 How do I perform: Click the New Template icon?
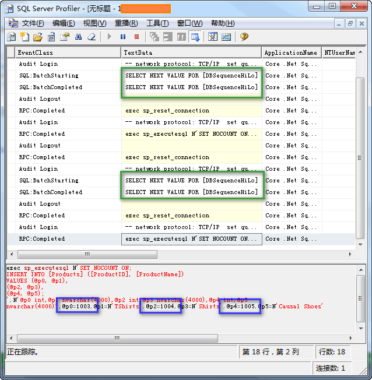(24, 37)
